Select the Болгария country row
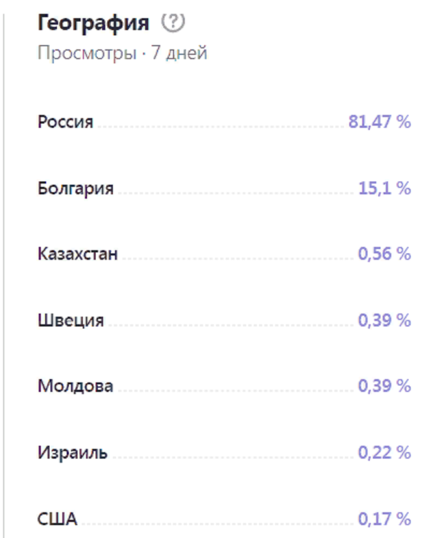 (x=76, y=188)
